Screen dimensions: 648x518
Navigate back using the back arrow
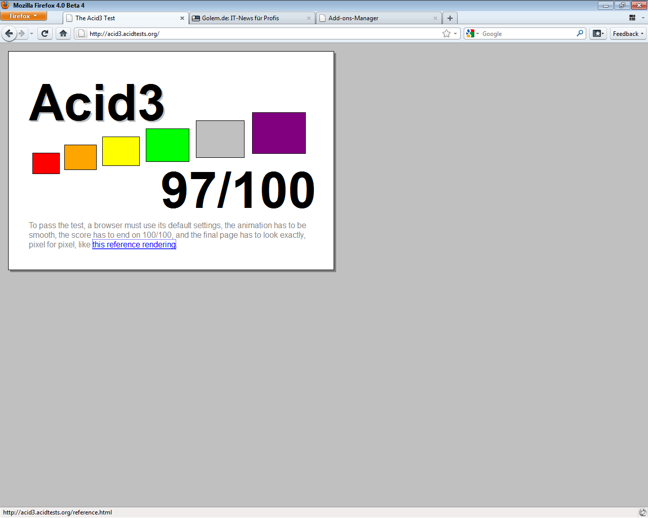pyautogui.click(x=9, y=33)
